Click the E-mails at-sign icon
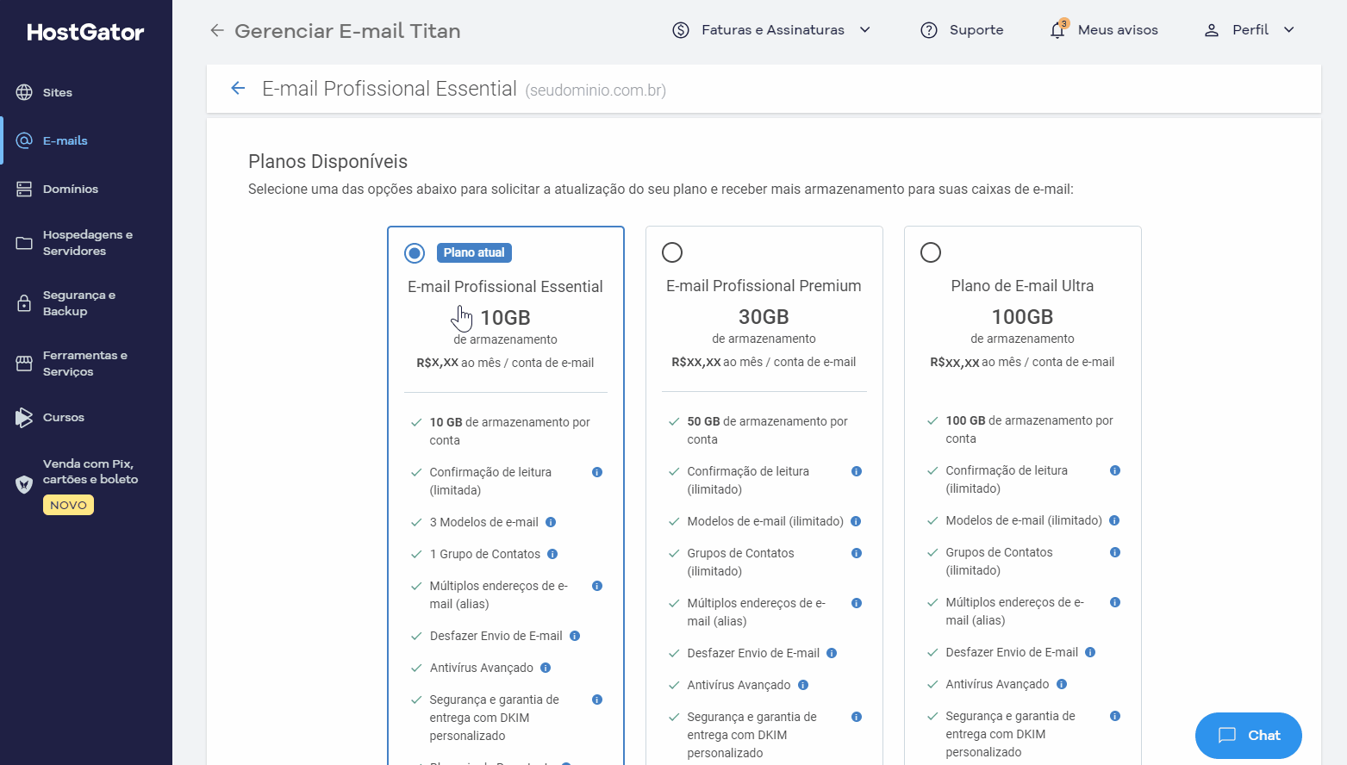This screenshot has width=1347, height=765. 24,140
